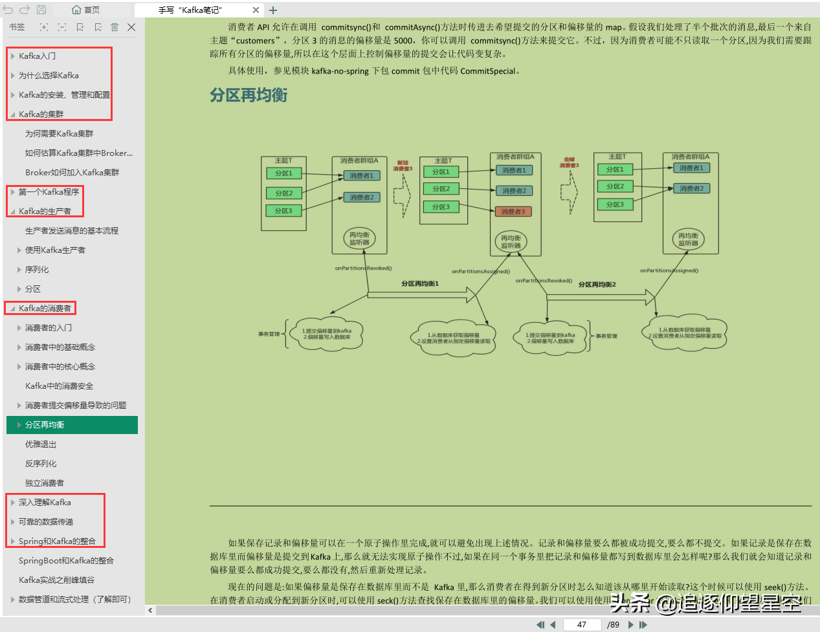Collapse the Kafka的消费者 bookmark
Screen dimensions: 820x632
(x=13, y=309)
